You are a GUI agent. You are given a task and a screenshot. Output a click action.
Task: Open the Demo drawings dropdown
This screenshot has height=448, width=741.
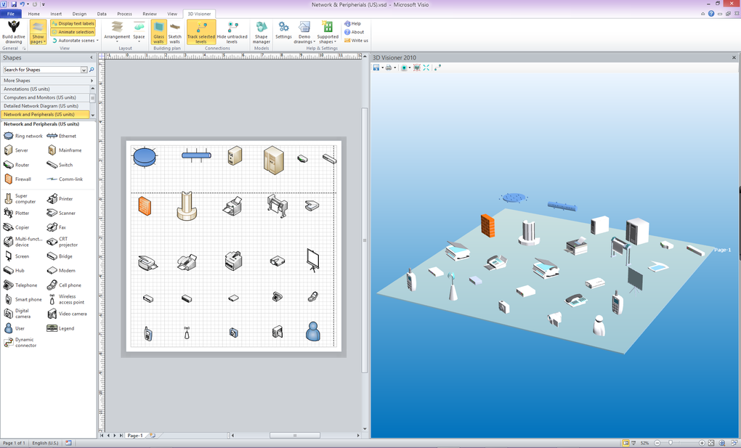coord(304,32)
